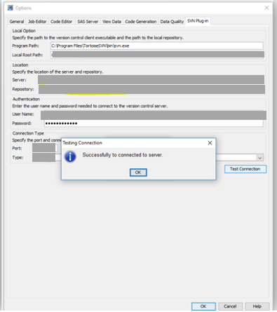Click into the Password field
277x312 pixels.
point(154,123)
